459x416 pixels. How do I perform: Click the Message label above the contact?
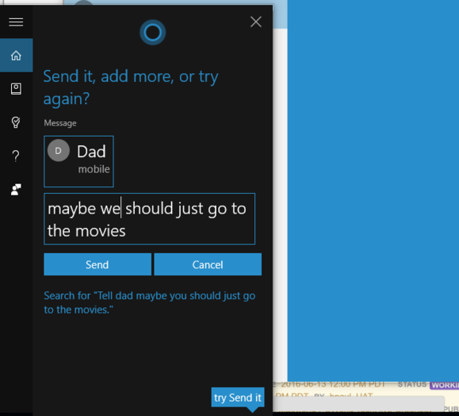pyautogui.click(x=60, y=123)
